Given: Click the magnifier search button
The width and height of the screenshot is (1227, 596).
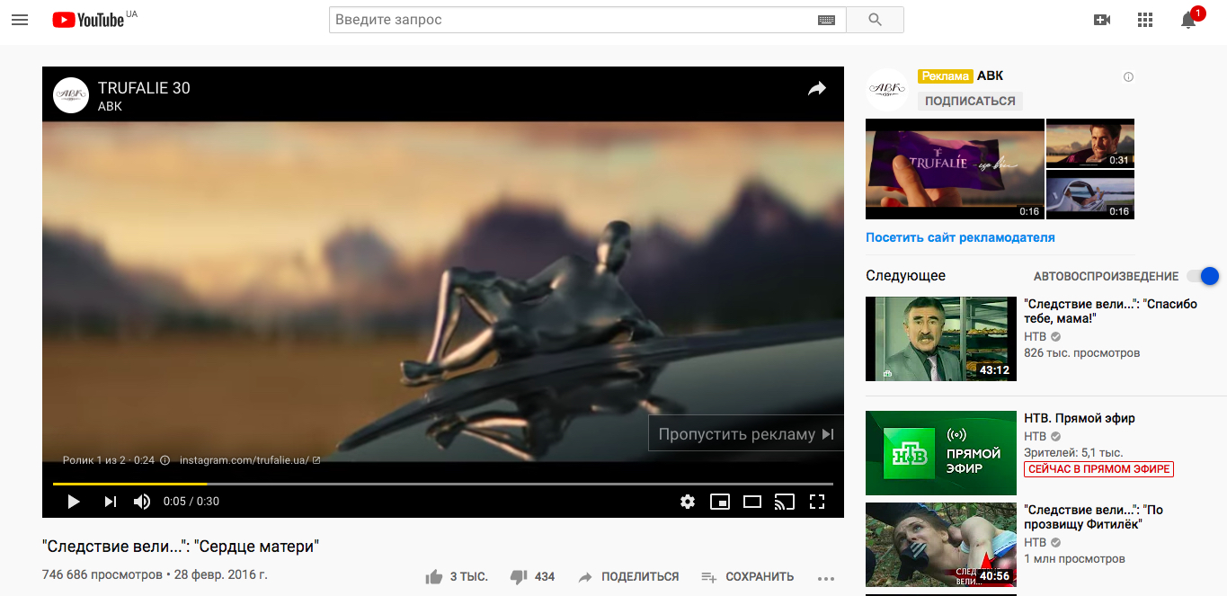Looking at the screenshot, I should [x=875, y=20].
